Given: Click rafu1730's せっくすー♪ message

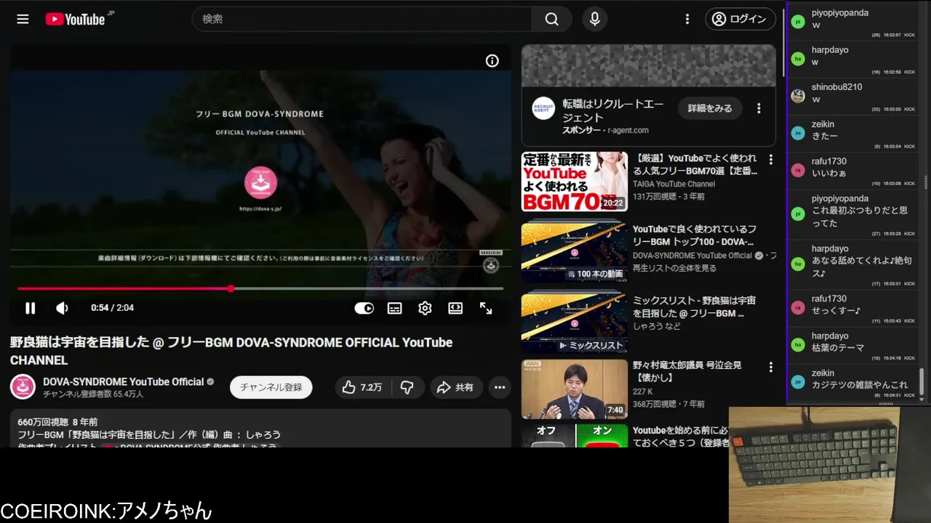Looking at the screenshot, I should pyautogui.click(x=836, y=310).
